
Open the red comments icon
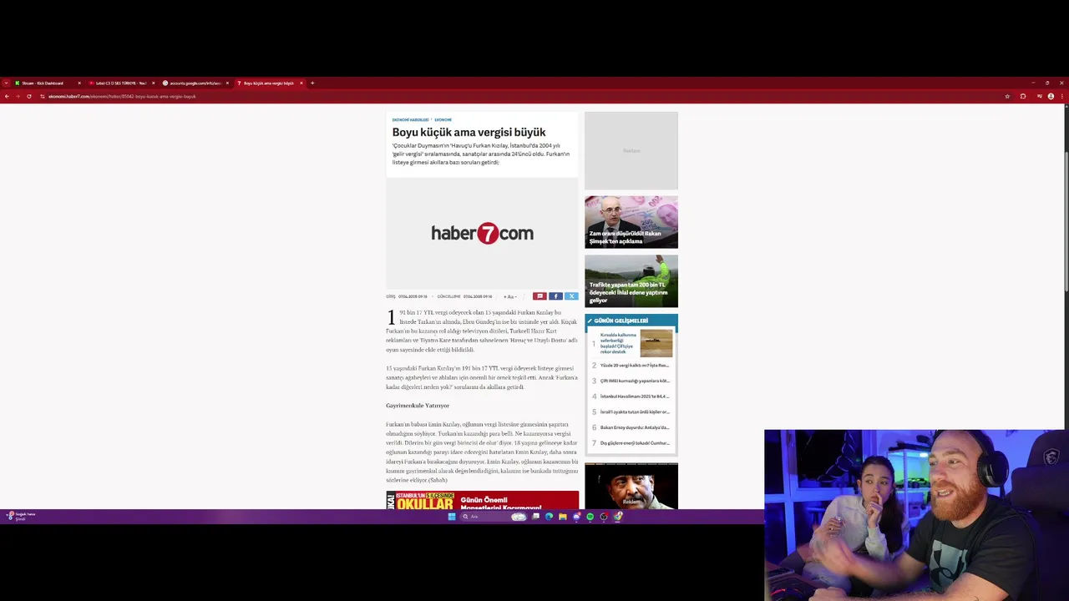[x=540, y=296]
